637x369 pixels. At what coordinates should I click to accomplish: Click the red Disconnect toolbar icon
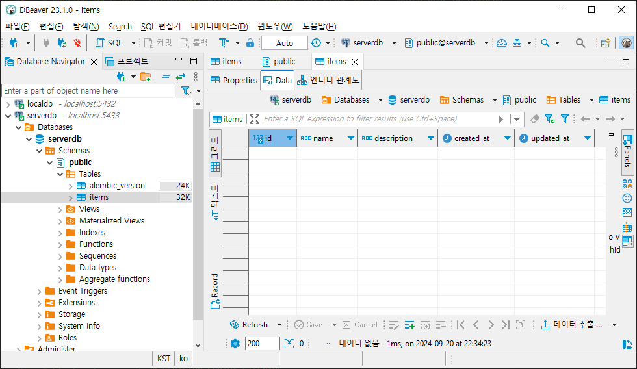(x=77, y=43)
